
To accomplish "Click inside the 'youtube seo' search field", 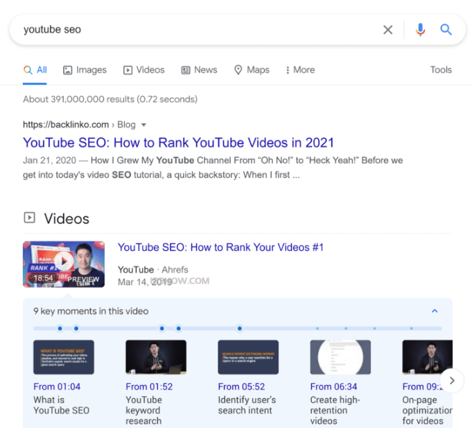I will click(x=194, y=30).
